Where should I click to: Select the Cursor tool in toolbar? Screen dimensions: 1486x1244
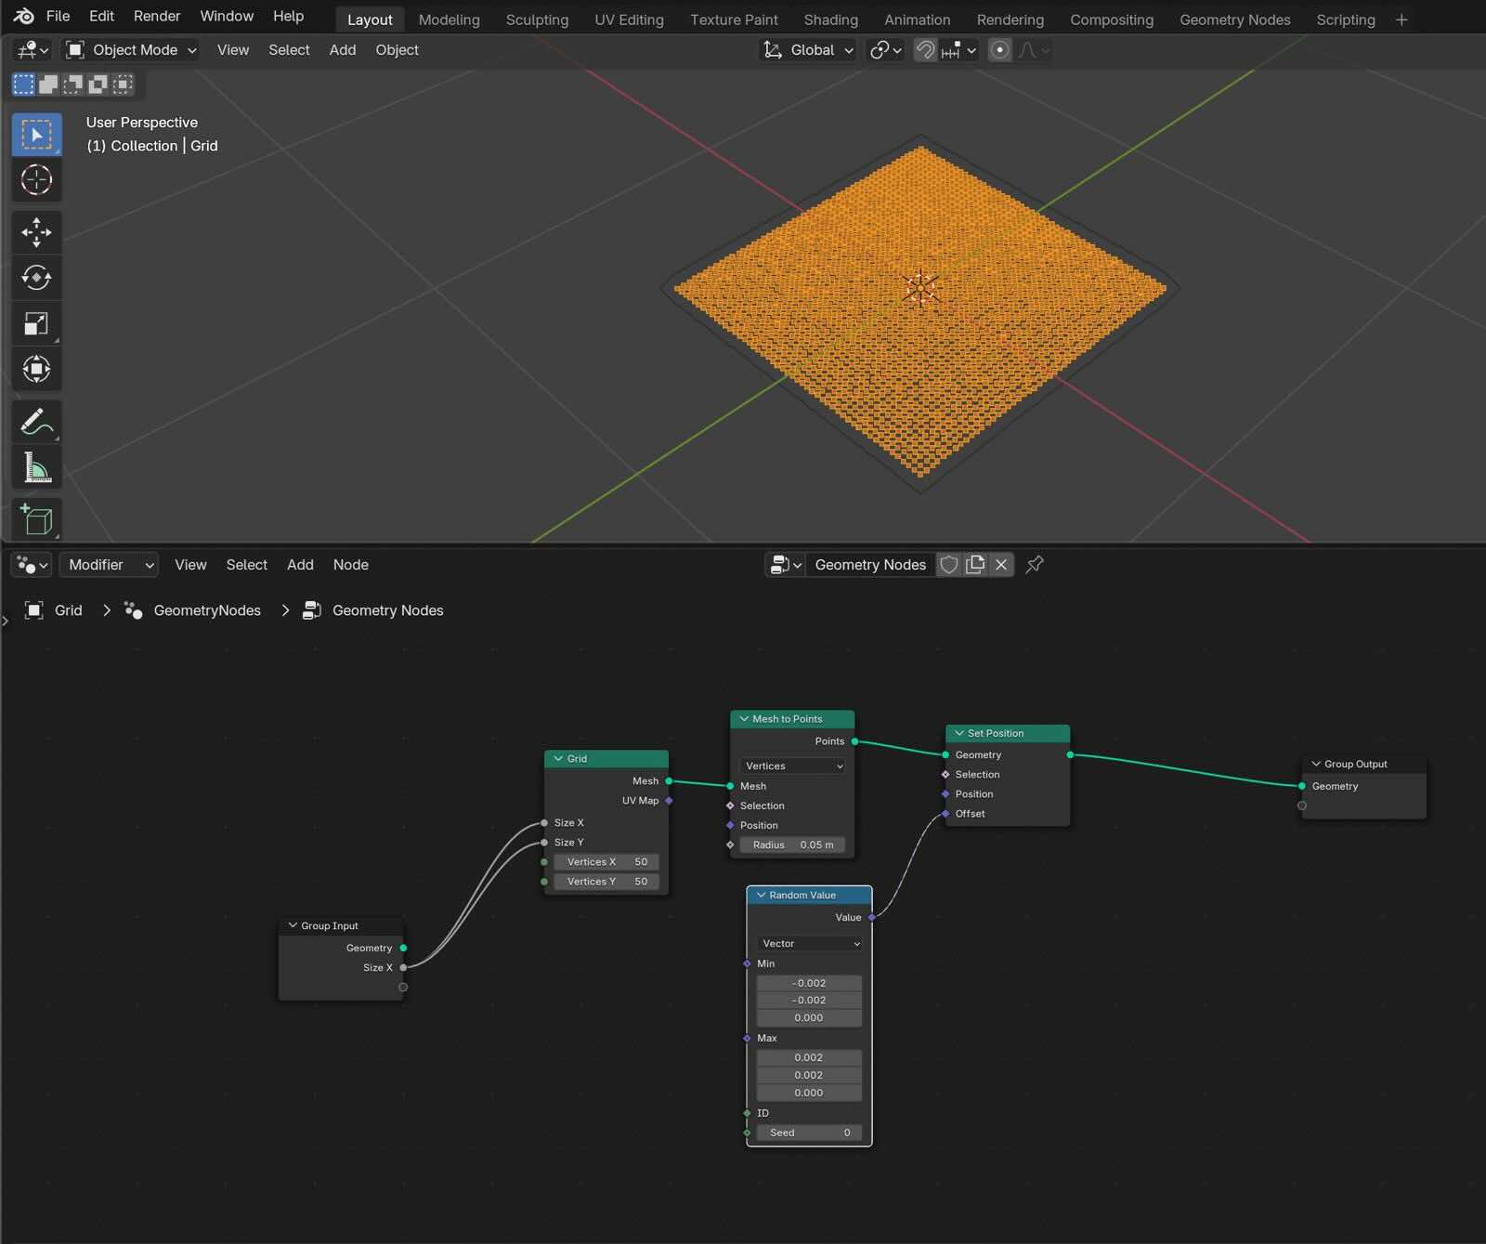36,180
